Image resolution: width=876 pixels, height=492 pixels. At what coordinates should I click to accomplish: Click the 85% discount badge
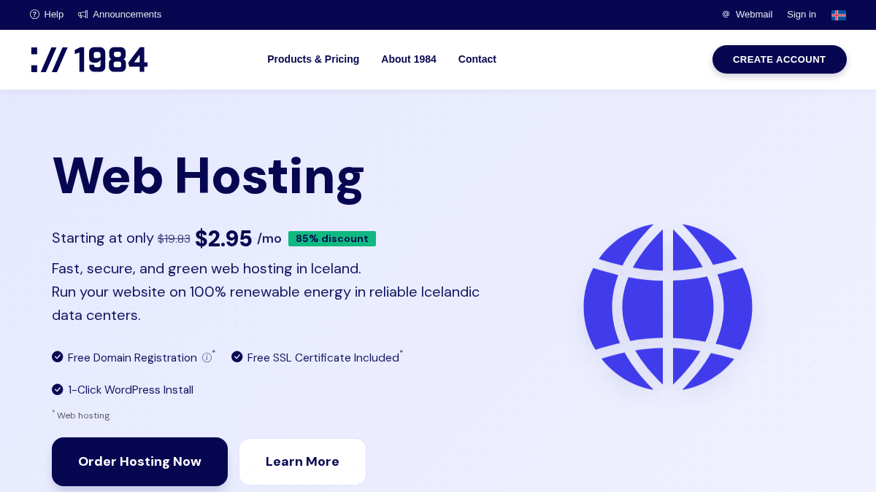point(332,238)
